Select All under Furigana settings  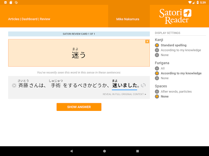[160, 68]
